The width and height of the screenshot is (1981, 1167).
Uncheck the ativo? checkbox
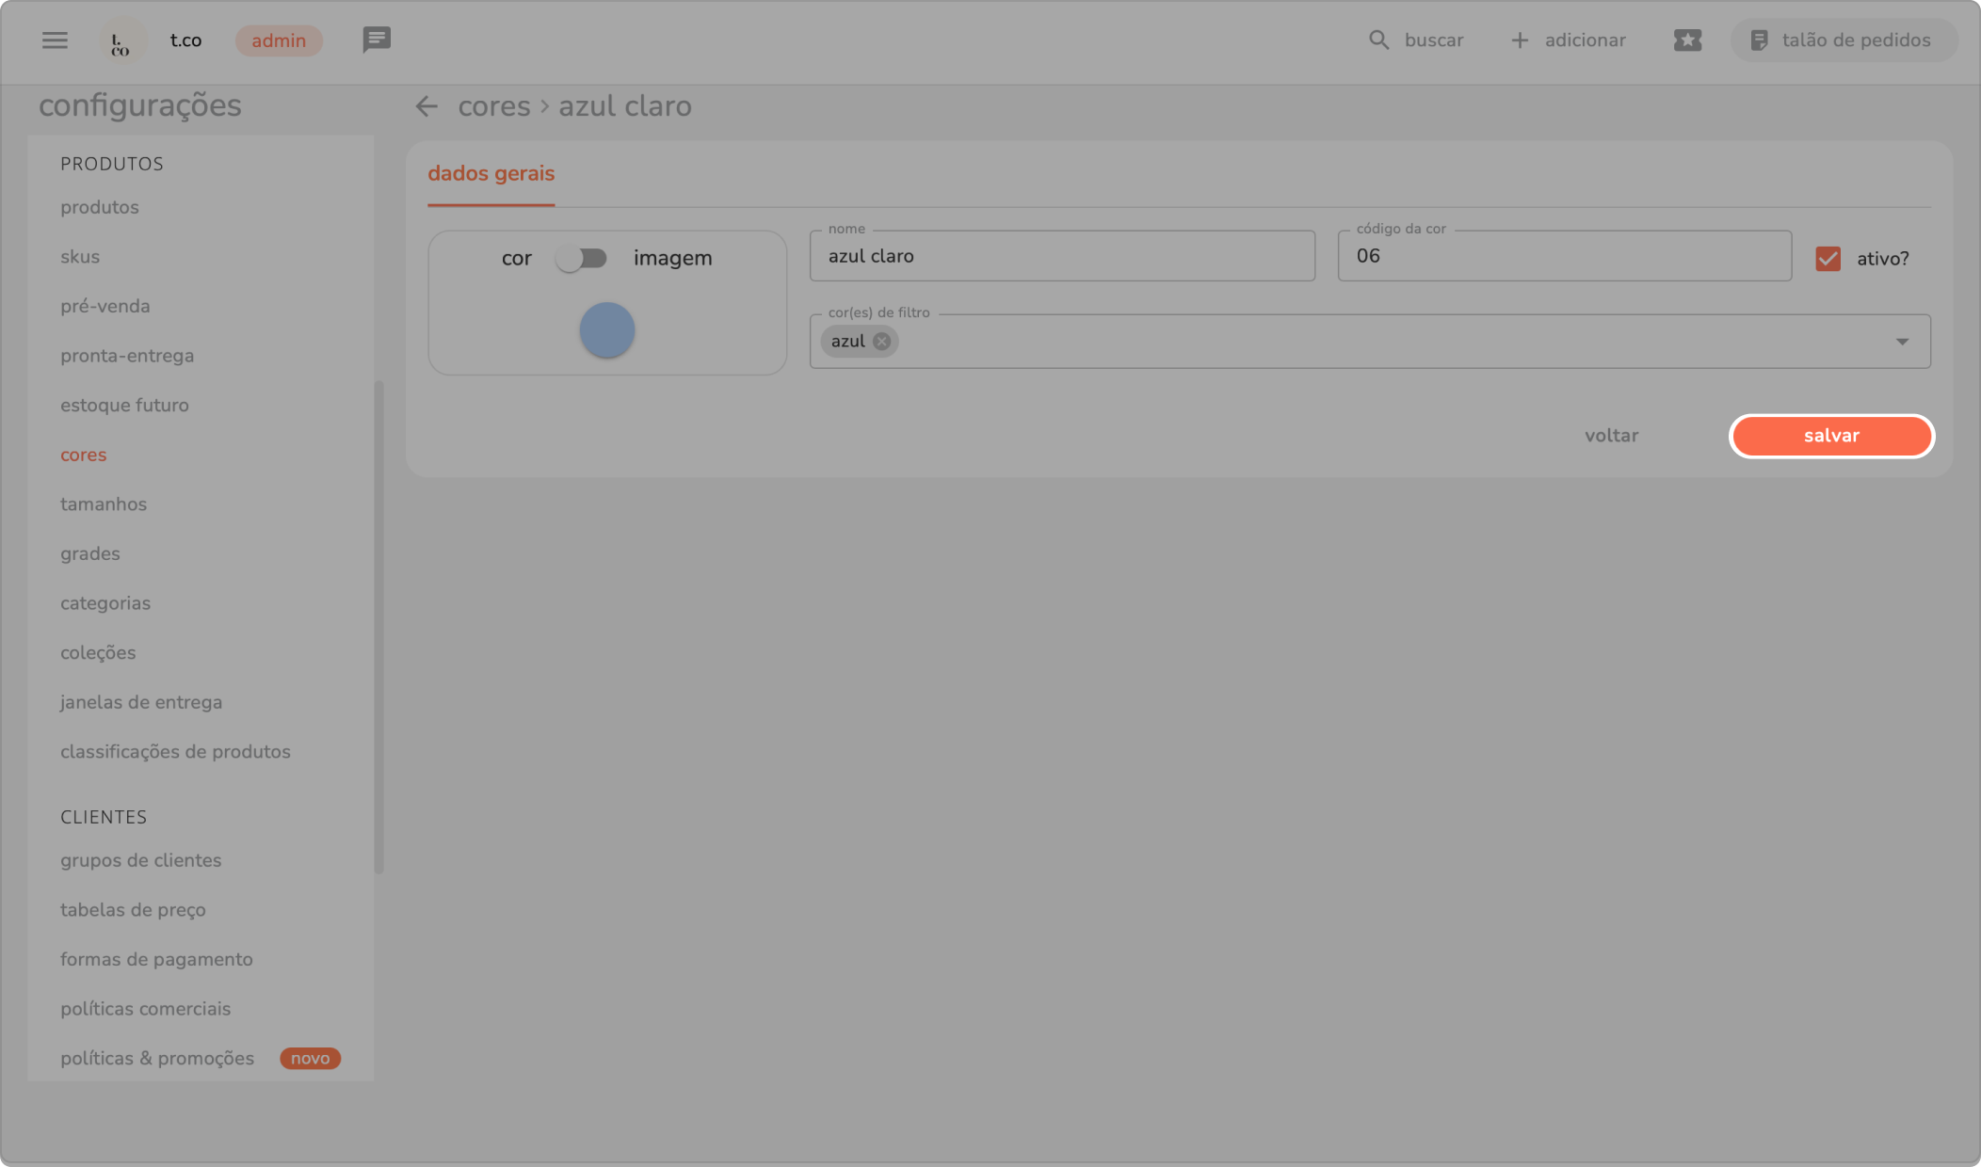[x=1828, y=259]
